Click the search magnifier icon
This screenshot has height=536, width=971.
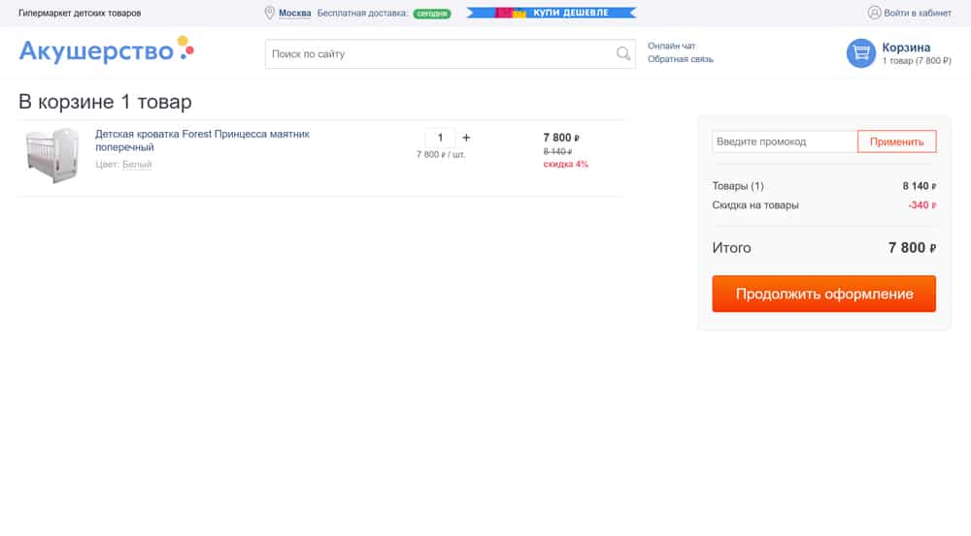pos(623,54)
